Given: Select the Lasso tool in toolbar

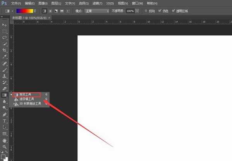Looking at the screenshot, I should coord(5,38).
